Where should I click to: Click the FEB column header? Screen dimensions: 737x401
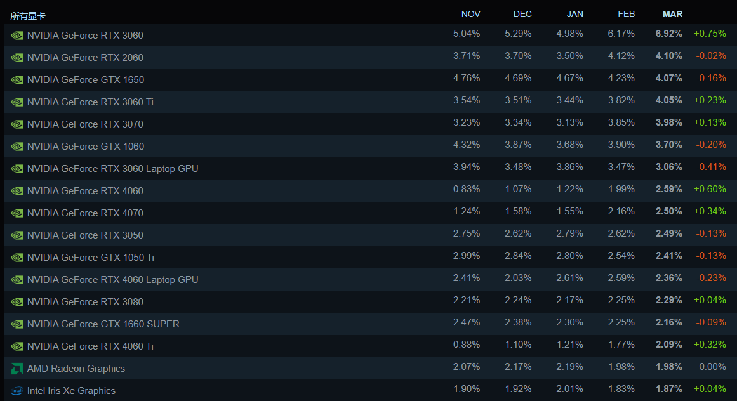626,14
